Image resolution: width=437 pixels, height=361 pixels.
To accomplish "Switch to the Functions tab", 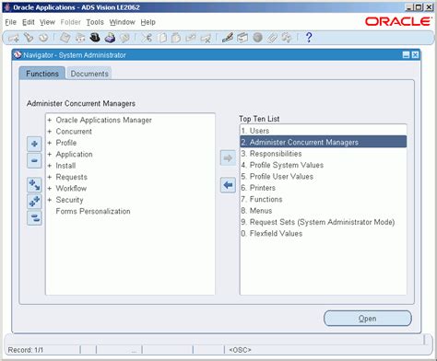I will [x=42, y=74].
